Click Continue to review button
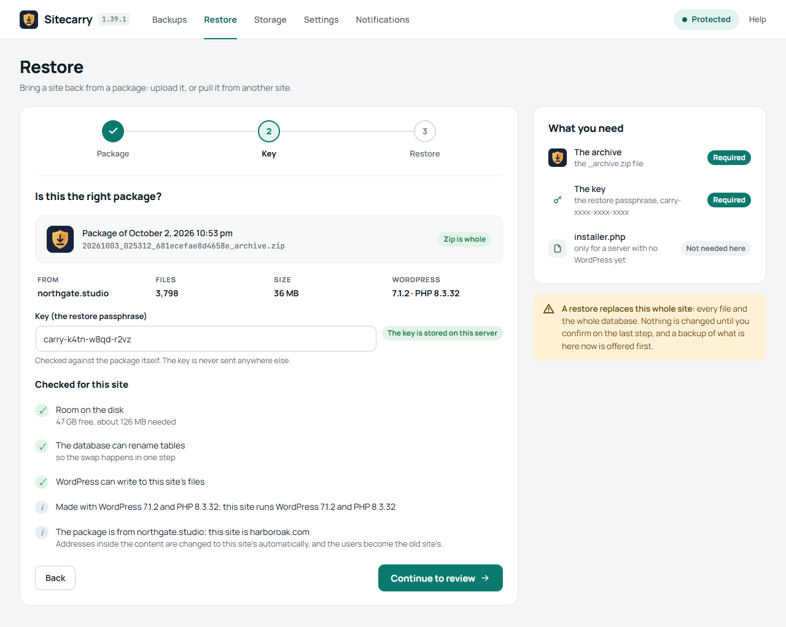This screenshot has height=627, width=786. pos(440,578)
